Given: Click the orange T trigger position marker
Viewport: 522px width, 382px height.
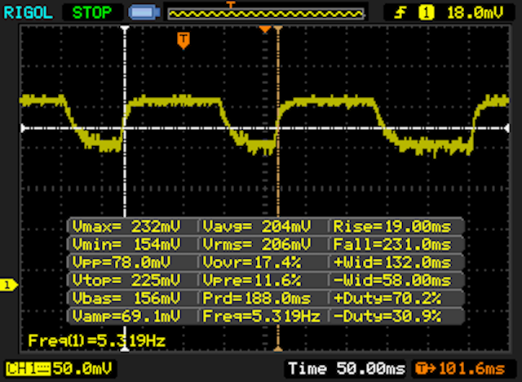Looking at the screenshot, I should 184,39.
